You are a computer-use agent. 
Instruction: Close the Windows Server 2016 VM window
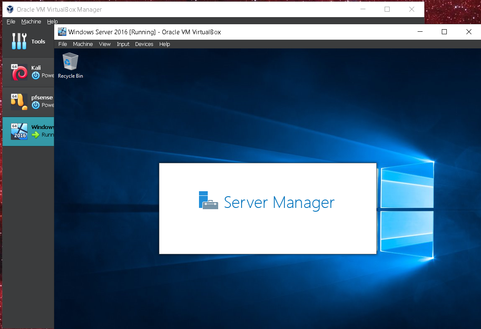[x=469, y=32]
